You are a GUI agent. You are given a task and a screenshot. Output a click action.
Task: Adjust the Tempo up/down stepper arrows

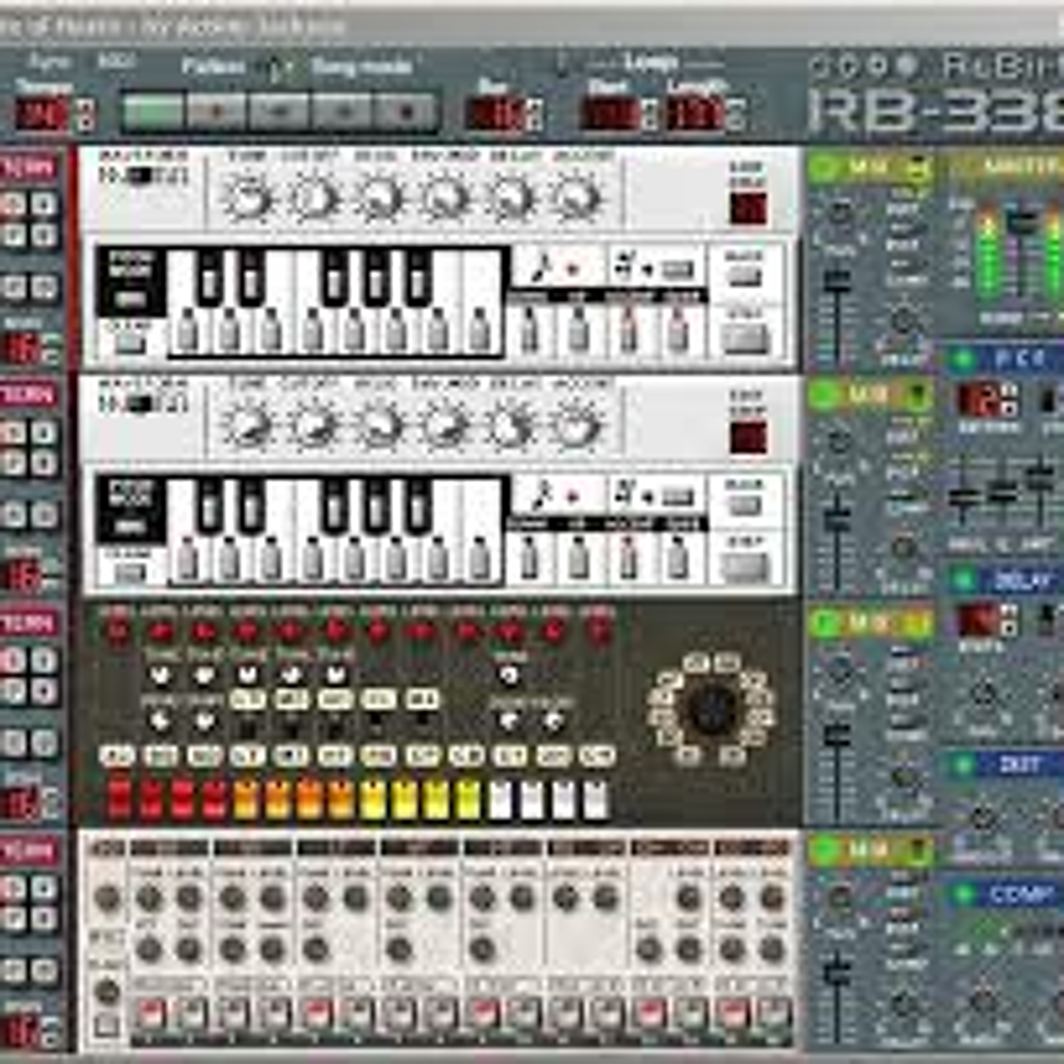(x=87, y=114)
